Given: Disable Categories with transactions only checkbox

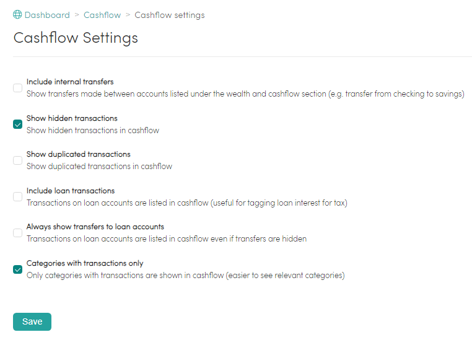Looking at the screenshot, I should click(x=17, y=269).
